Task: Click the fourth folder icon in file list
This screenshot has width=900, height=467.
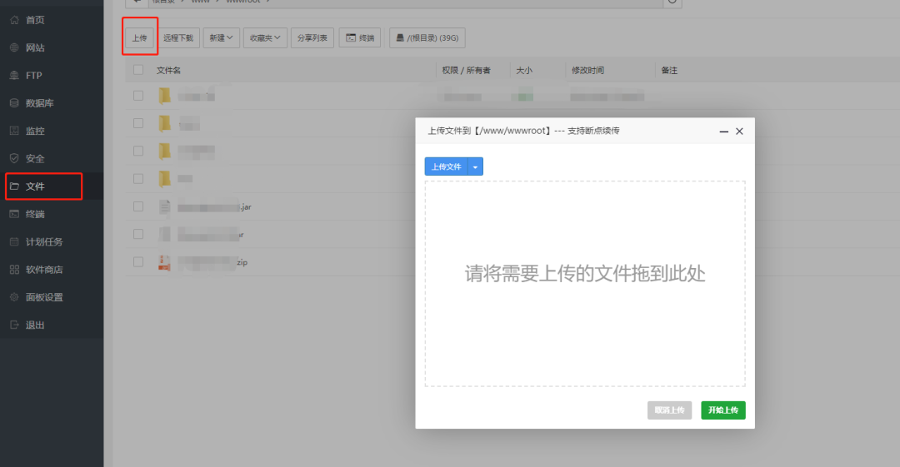Action: [x=165, y=178]
